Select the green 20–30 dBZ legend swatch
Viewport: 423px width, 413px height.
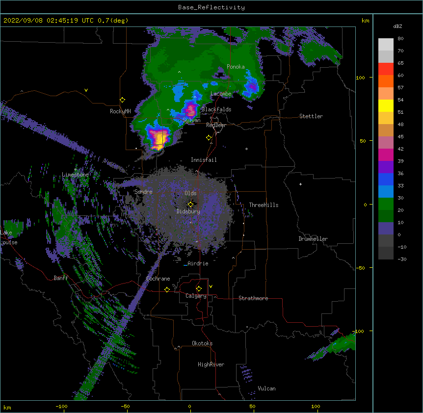click(x=386, y=204)
